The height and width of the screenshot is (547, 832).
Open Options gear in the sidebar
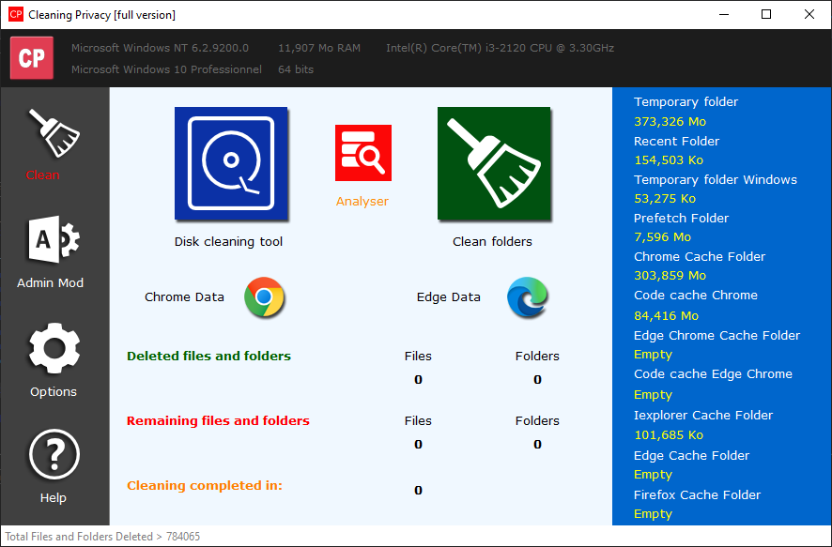click(x=54, y=349)
